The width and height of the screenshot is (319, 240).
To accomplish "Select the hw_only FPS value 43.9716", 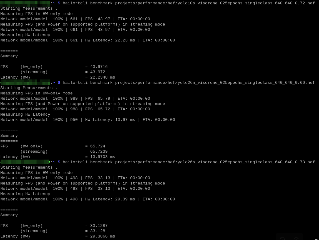I will click(99, 67).
